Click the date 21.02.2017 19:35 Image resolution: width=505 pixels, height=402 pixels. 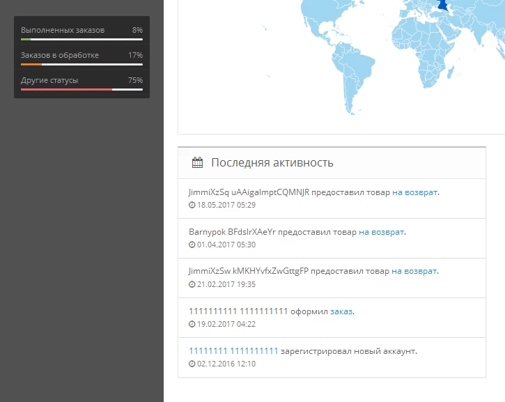(x=226, y=284)
